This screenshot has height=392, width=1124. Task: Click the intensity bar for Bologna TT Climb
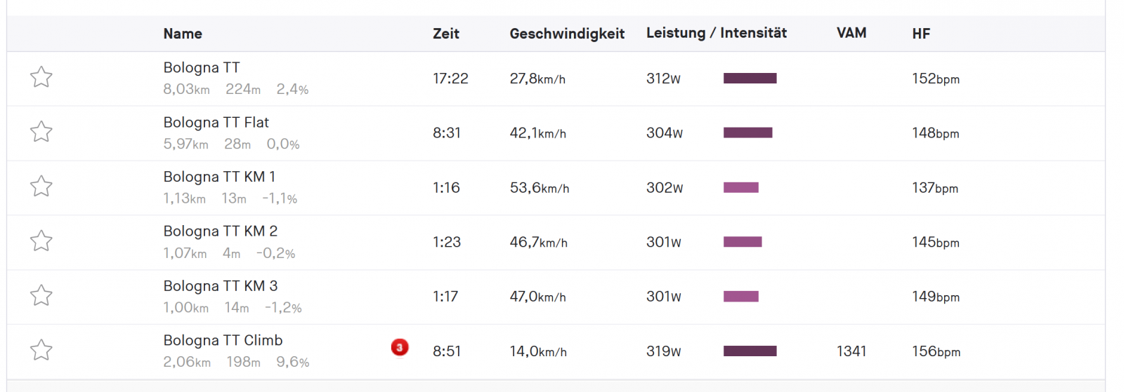750,351
